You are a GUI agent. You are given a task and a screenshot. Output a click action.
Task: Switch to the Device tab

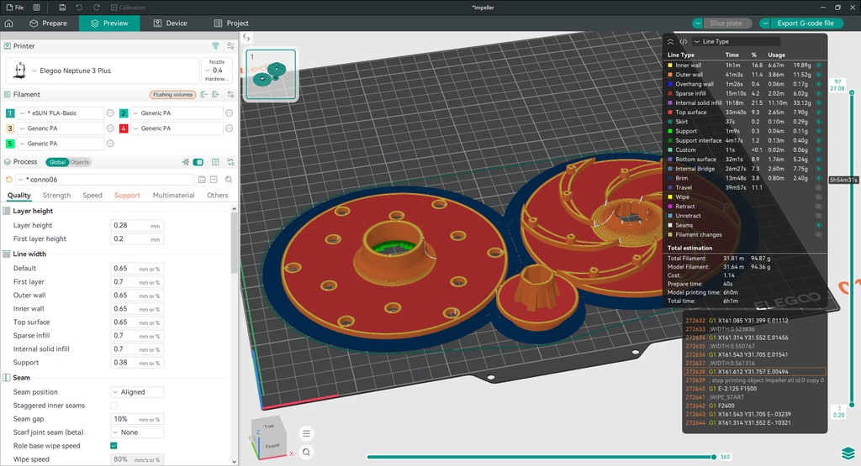171,23
